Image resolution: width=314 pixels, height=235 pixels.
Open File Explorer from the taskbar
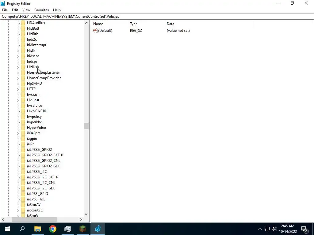click(37, 229)
